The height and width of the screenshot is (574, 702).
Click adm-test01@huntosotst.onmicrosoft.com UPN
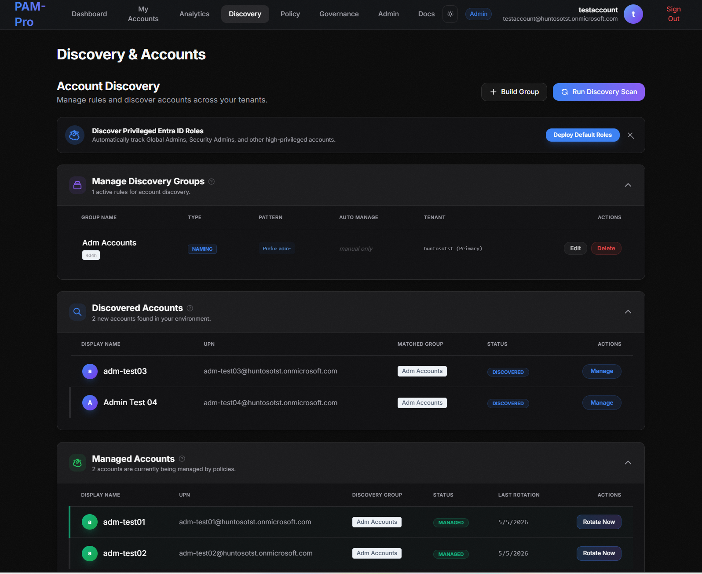coord(245,522)
